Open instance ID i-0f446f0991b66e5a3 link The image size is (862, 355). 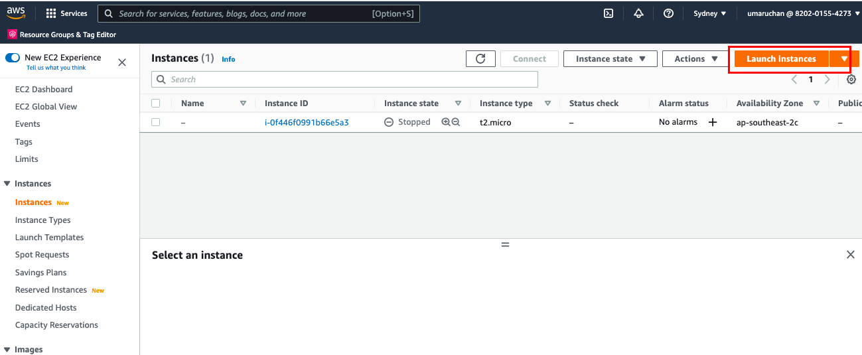point(307,123)
